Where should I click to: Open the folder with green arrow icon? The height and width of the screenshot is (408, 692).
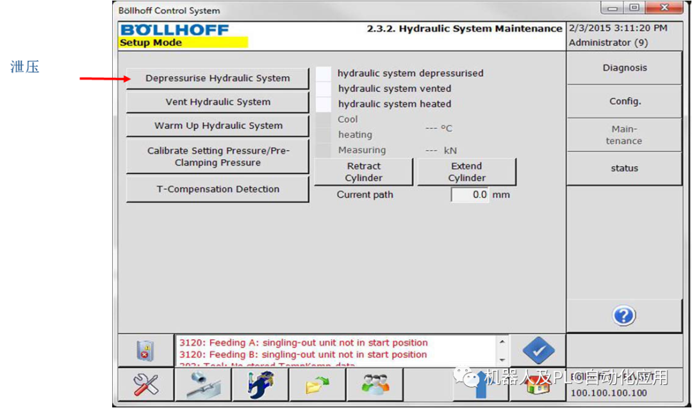318,384
